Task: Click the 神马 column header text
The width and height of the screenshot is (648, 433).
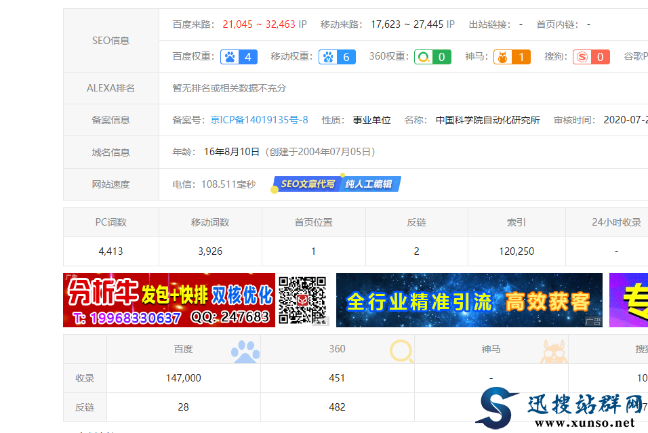Action: coord(491,349)
